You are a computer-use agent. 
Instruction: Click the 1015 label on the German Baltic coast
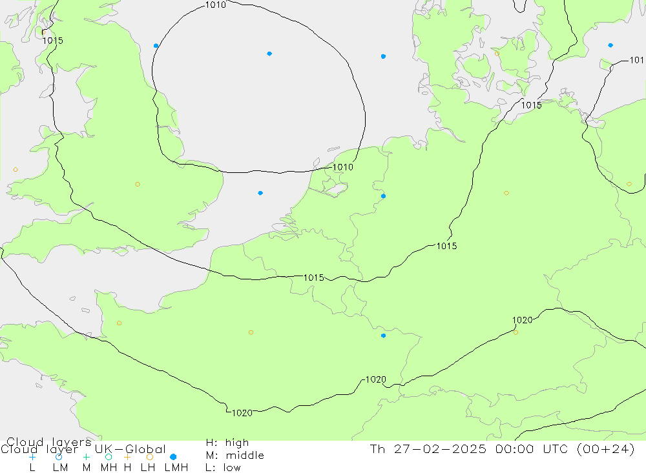[532, 105]
